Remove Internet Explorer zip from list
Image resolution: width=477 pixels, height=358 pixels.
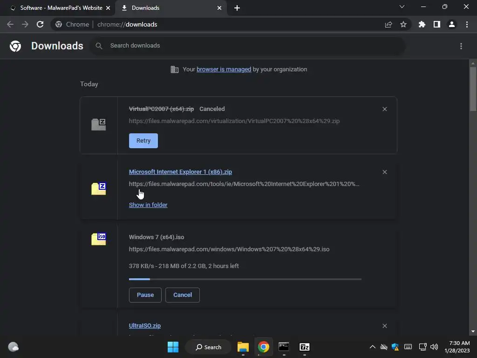pyautogui.click(x=384, y=172)
